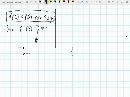Open the Share page icon
The height and width of the screenshot is (97, 130).
tap(122, 2)
